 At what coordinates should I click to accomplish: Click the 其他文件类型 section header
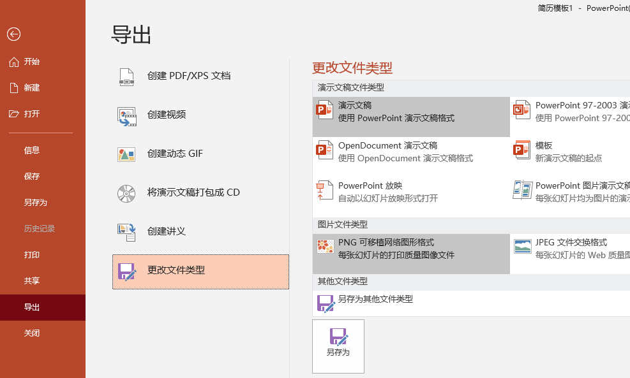coord(343,281)
